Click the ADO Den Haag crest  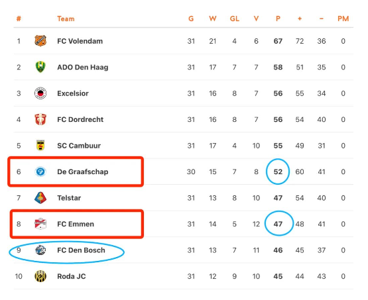40,67
